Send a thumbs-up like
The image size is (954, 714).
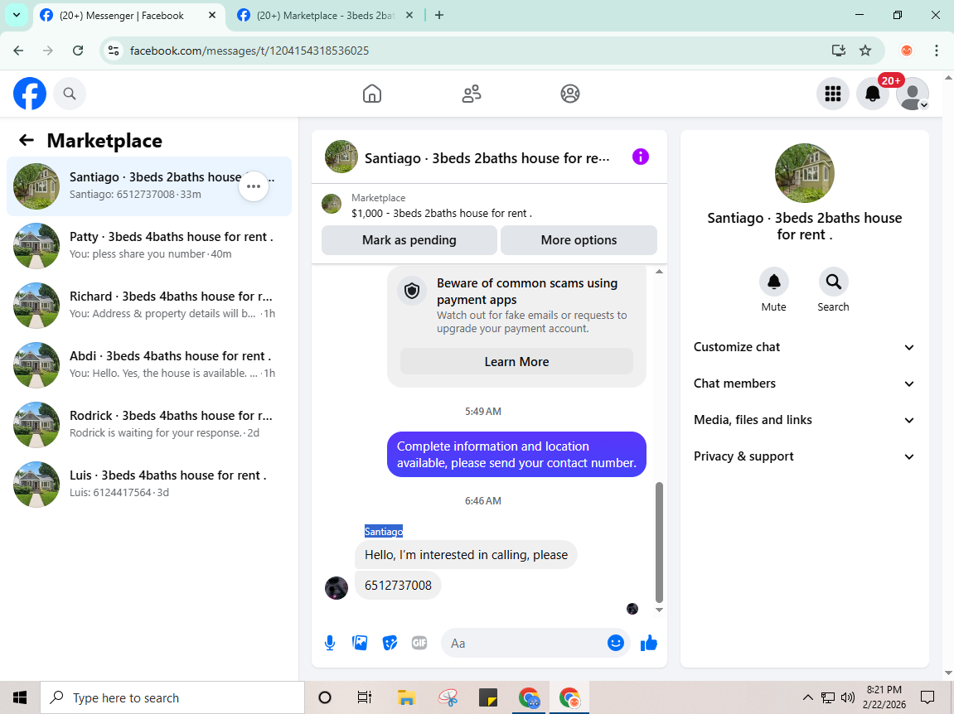[x=649, y=643]
